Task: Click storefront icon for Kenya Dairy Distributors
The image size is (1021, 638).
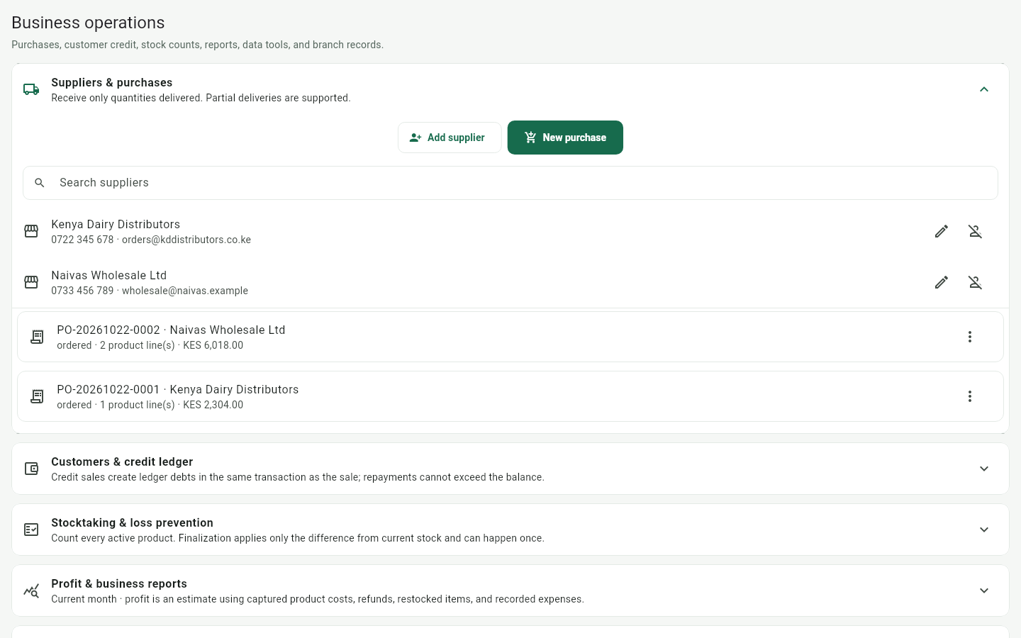Action: [x=31, y=231]
